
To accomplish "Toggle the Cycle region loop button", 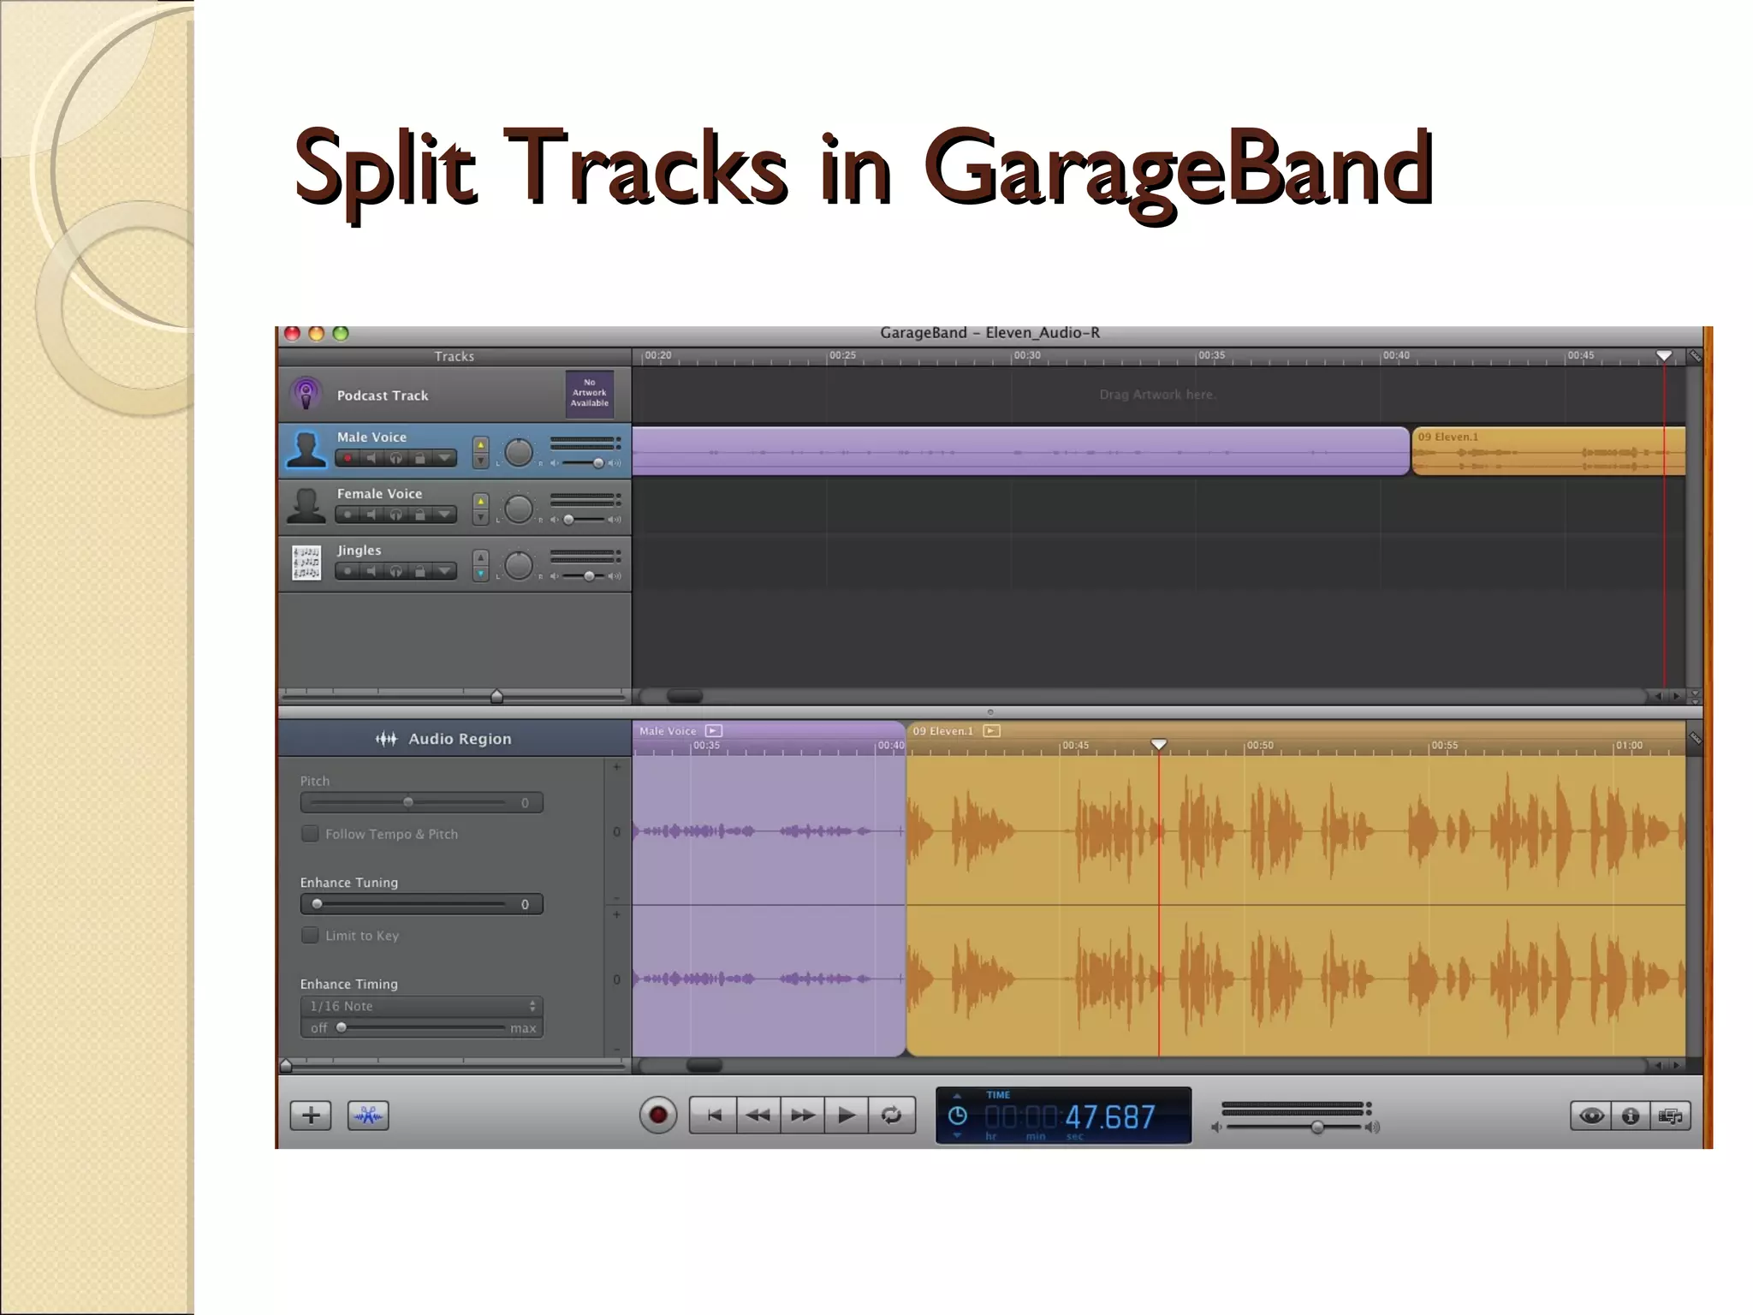I will pyautogui.click(x=892, y=1116).
